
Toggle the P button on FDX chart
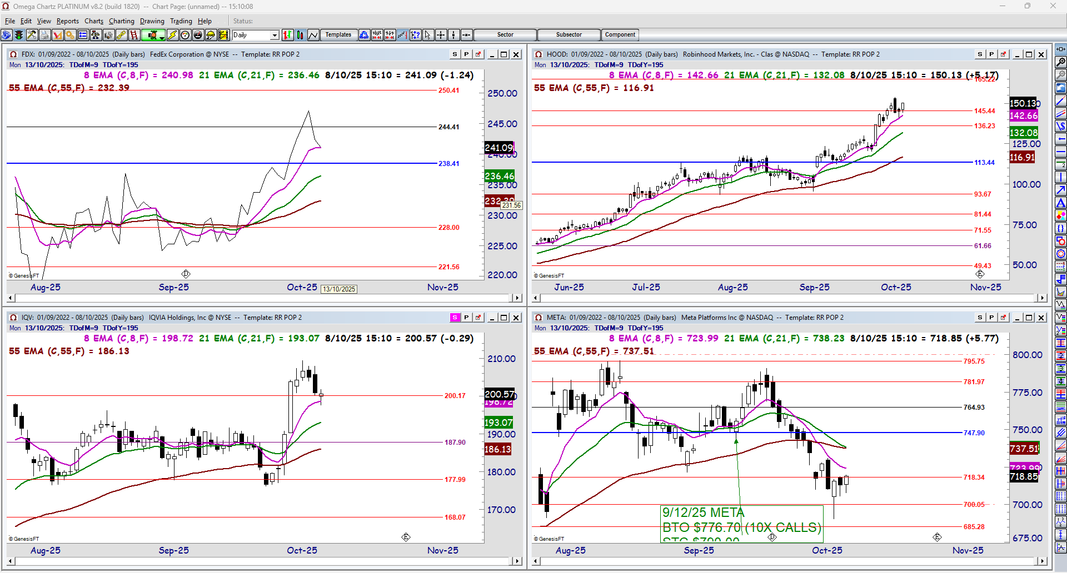tap(466, 54)
